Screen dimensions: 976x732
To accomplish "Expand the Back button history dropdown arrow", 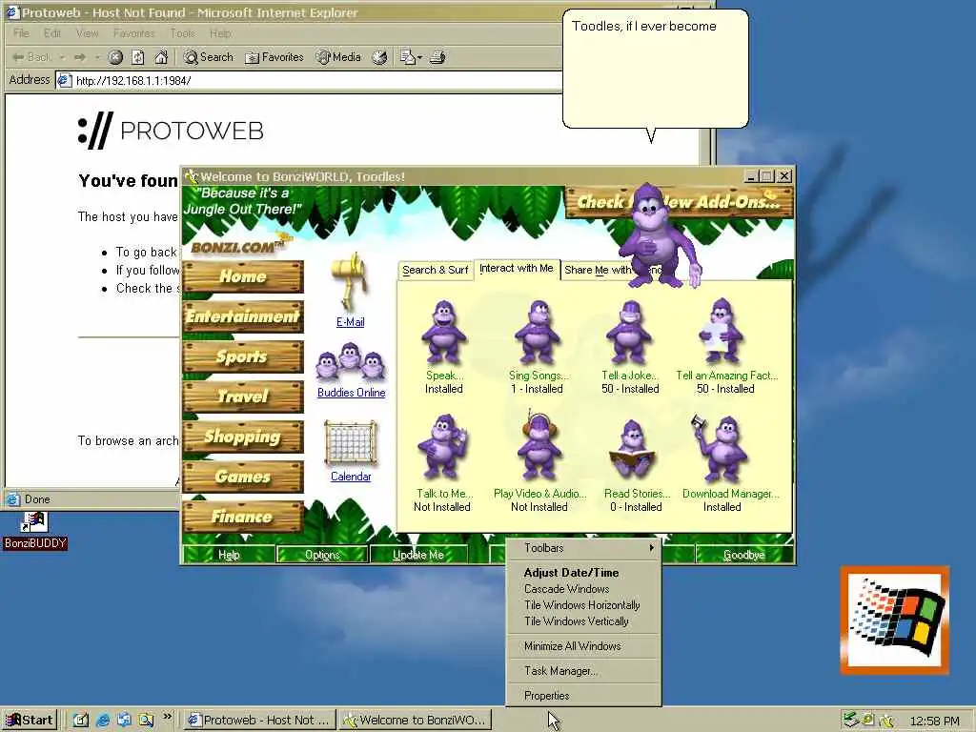I will (x=62, y=57).
